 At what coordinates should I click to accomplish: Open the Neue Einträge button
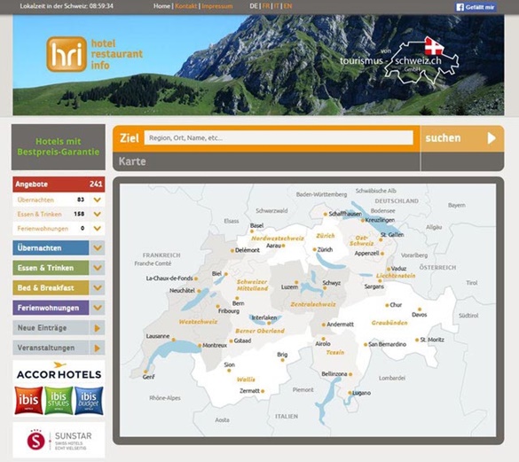[51, 328]
